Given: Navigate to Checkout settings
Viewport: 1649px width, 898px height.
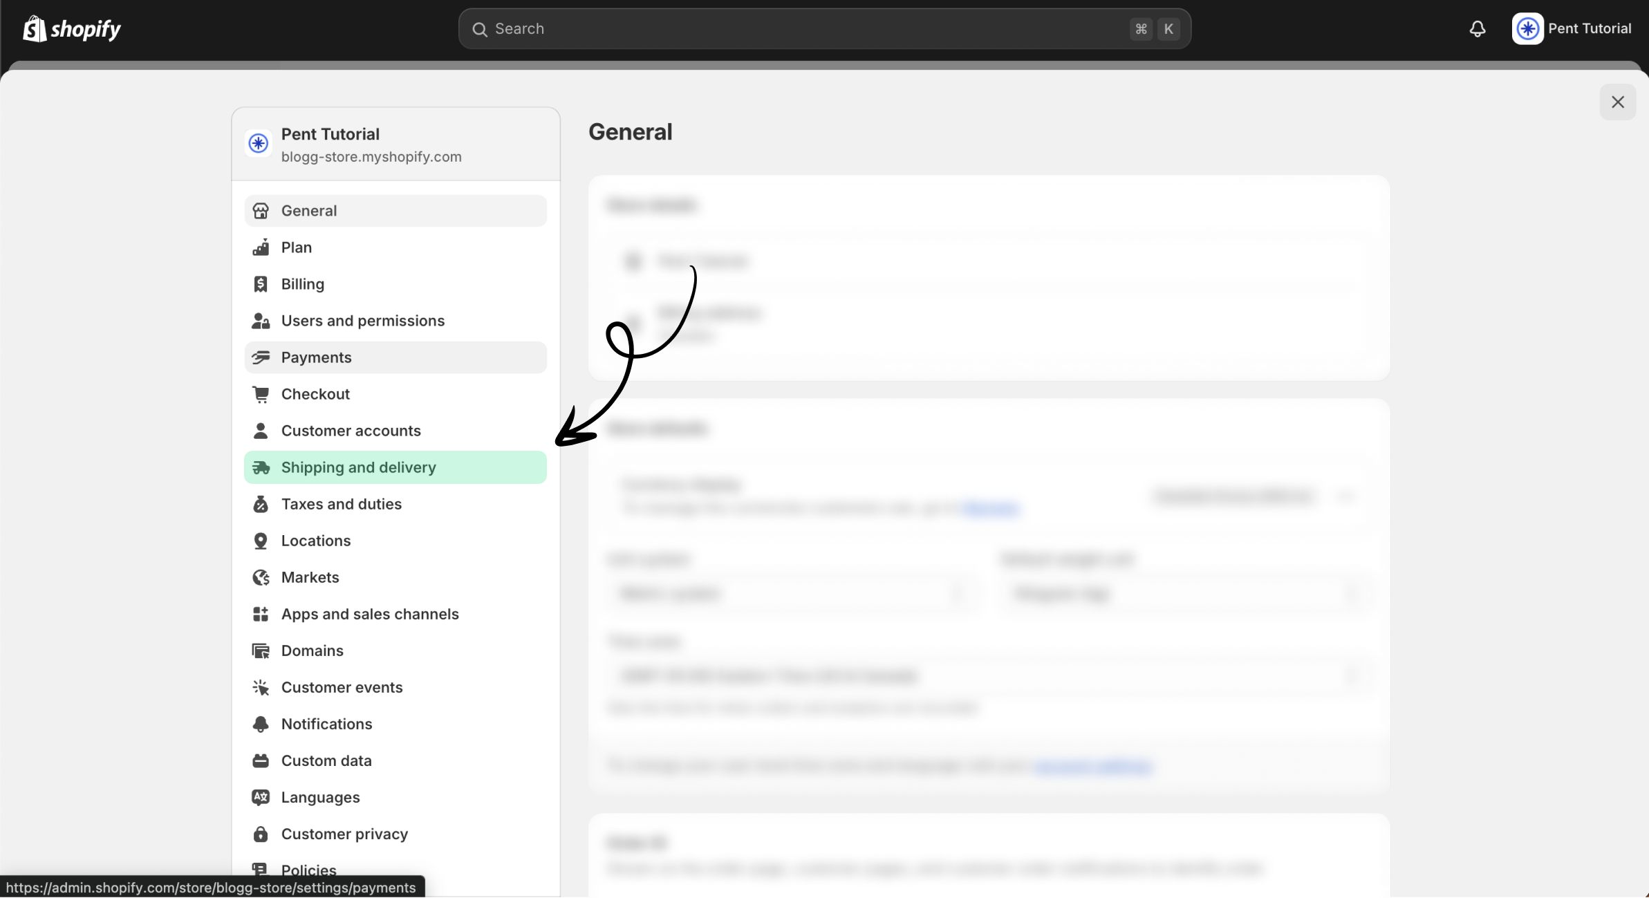Looking at the screenshot, I should click(x=395, y=394).
